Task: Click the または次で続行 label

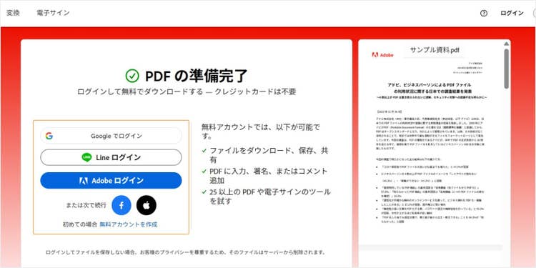Action: pyautogui.click(x=86, y=205)
